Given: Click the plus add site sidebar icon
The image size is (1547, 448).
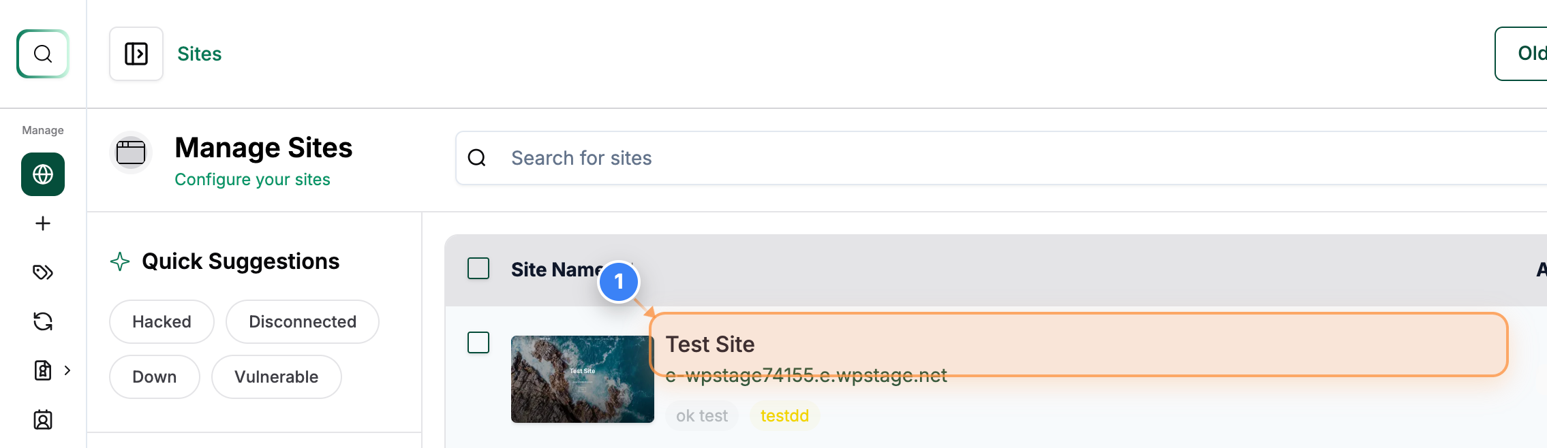Looking at the screenshot, I should tap(43, 223).
